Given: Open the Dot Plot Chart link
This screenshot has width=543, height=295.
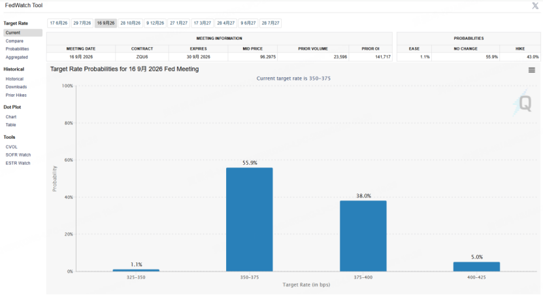Looking at the screenshot, I should click(11, 117).
